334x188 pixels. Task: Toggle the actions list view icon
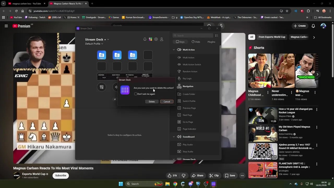[x=217, y=36]
